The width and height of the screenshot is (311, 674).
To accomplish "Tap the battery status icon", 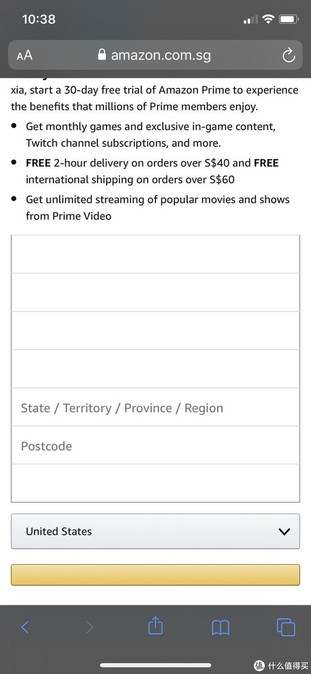I will [288, 19].
